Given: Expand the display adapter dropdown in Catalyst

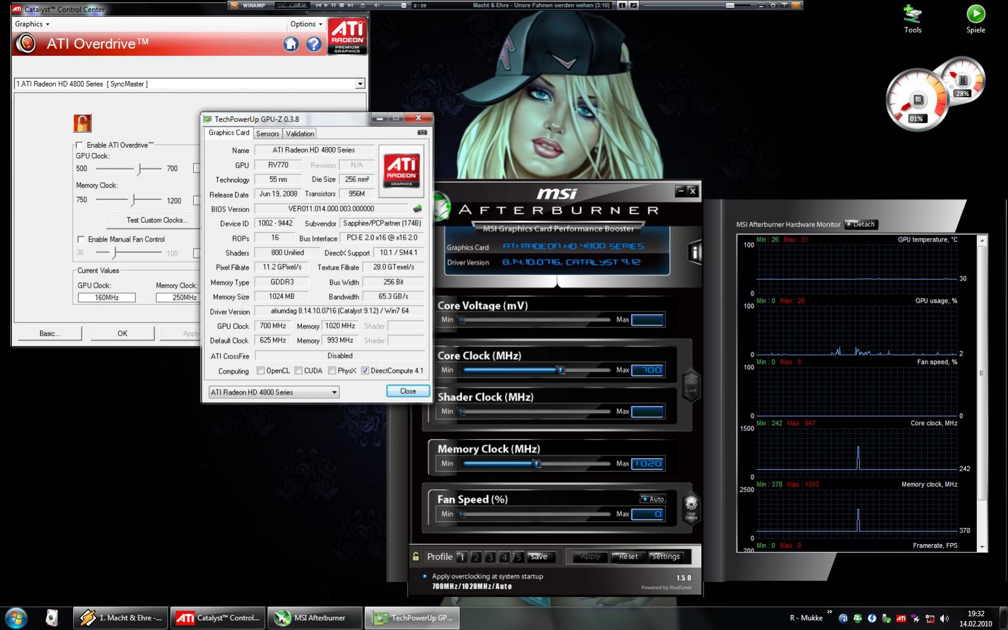Looking at the screenshot, I should pyautogui.click(x=360, y=84).
